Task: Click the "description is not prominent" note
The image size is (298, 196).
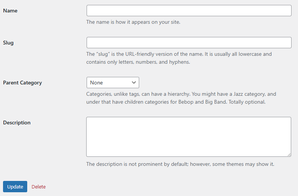Action: point(180,164)
